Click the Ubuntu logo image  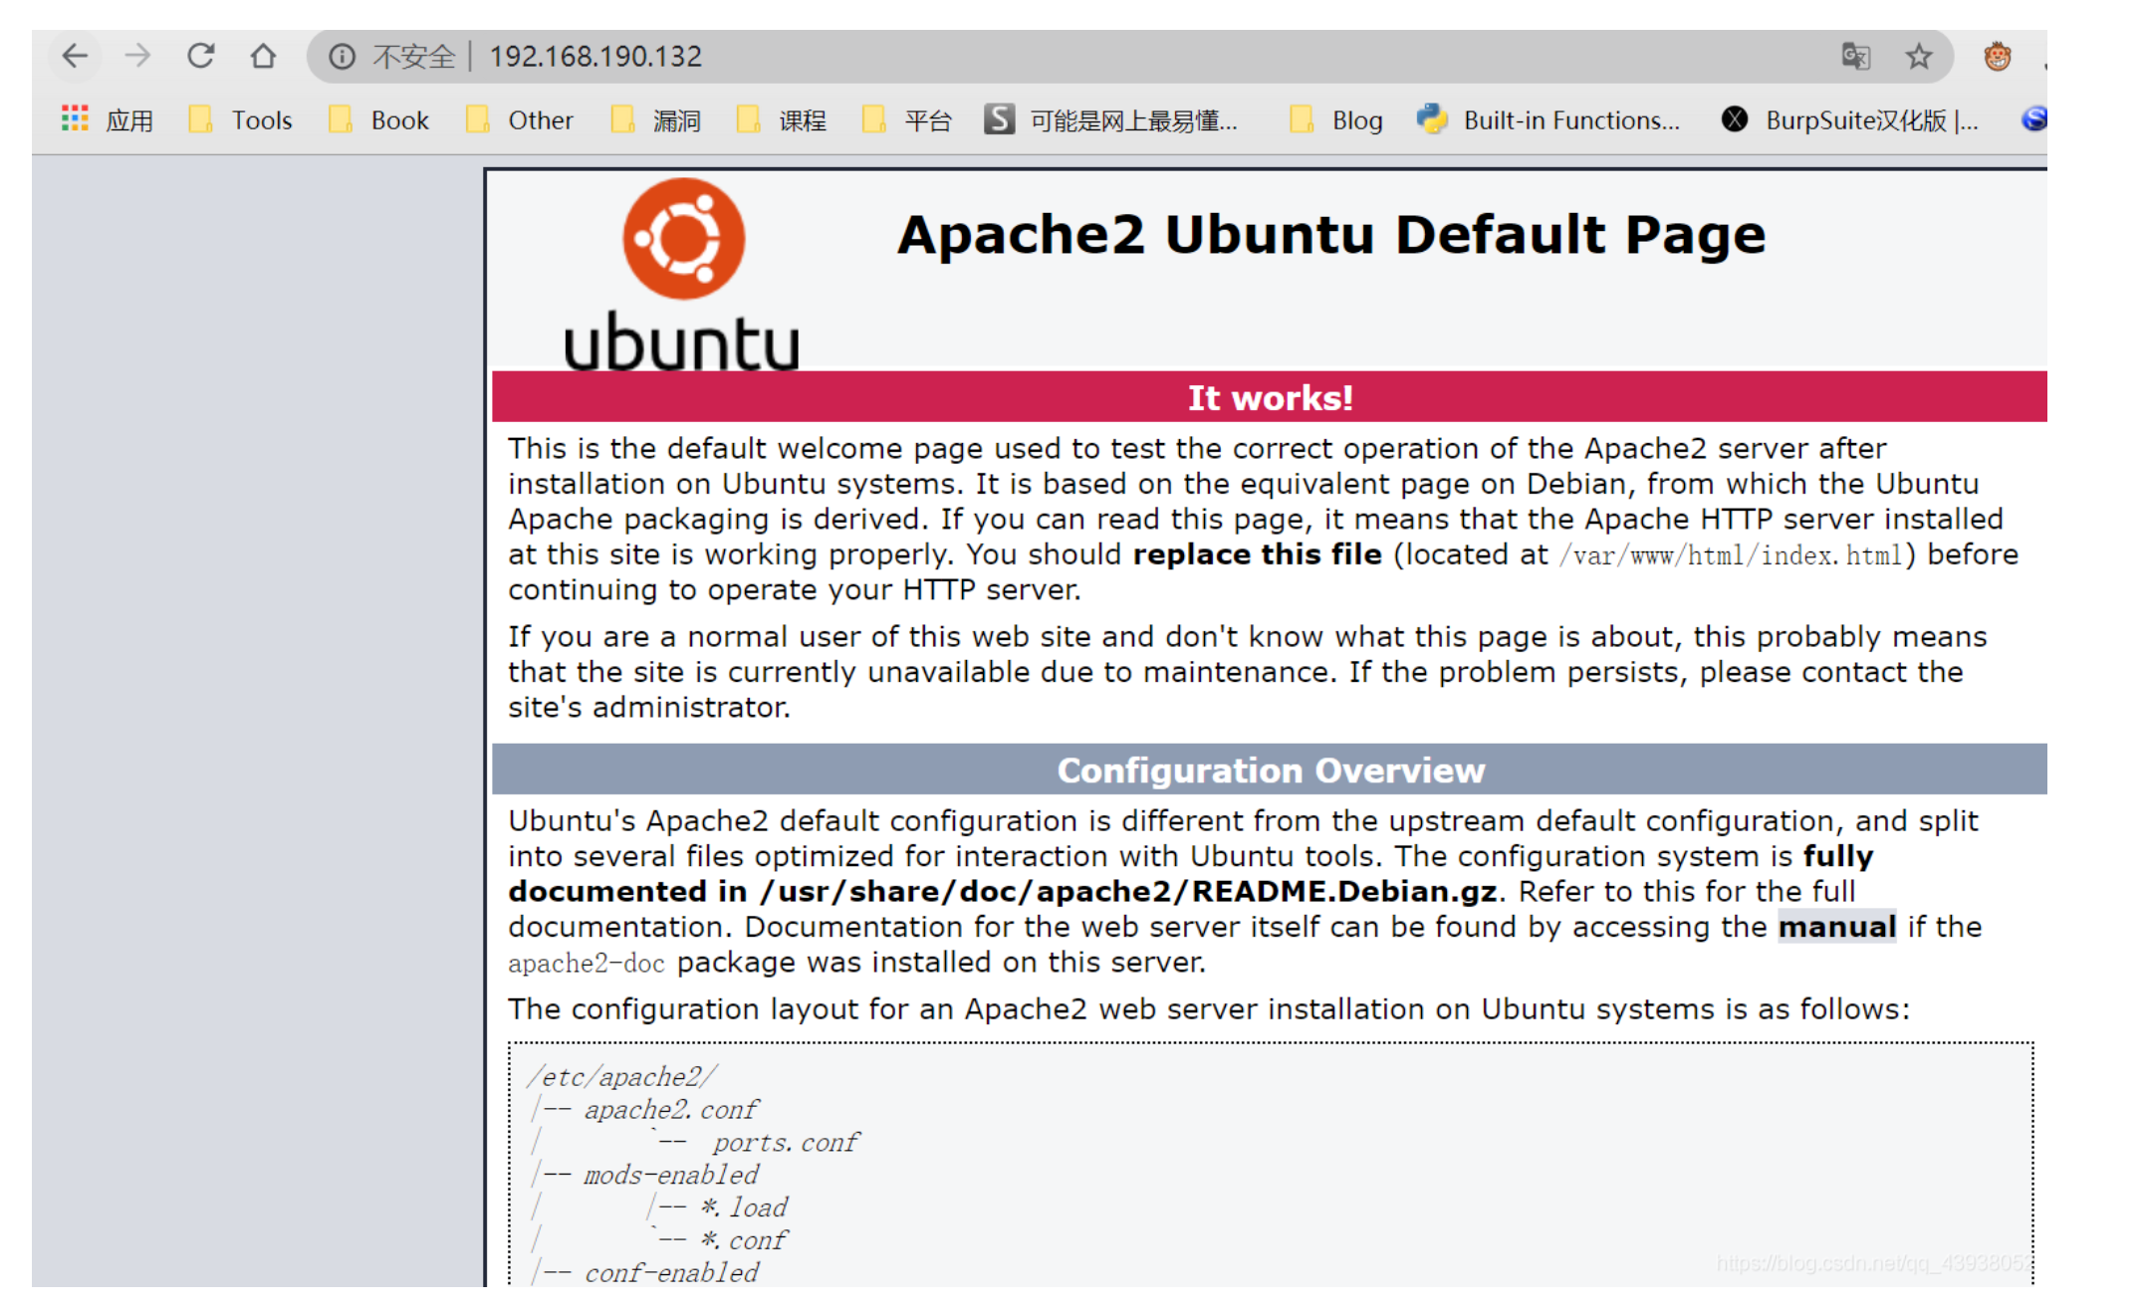683,274
